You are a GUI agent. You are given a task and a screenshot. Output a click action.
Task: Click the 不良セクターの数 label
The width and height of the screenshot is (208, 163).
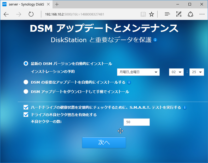(x=46, y=122)
